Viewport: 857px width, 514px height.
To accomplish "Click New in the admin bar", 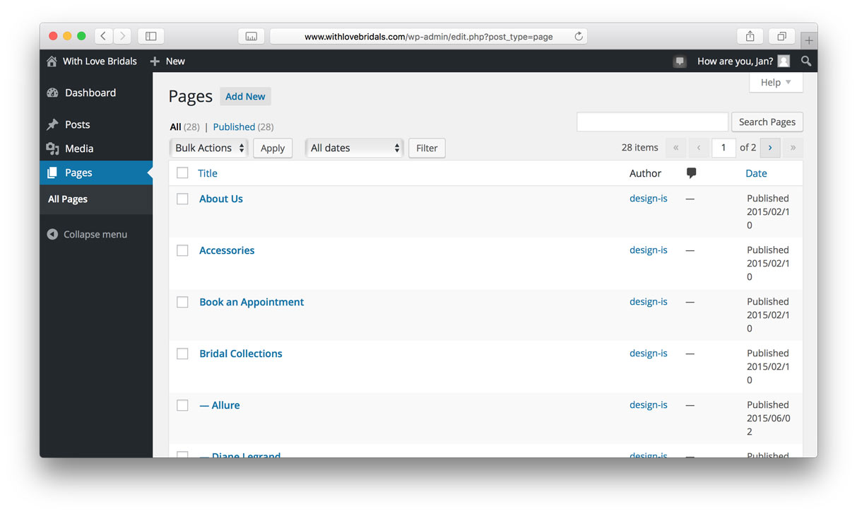I will pyautogui.click(x=167, y=62).
